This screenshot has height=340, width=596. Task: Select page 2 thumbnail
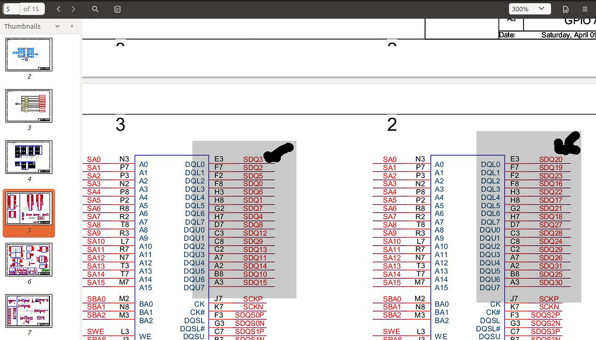click(29, 55)
